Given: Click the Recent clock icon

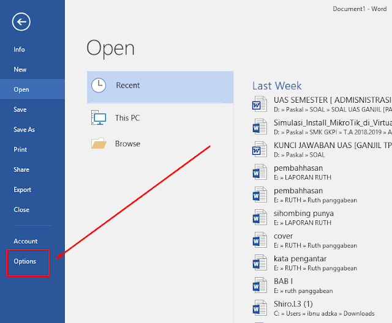Looking at the screenshot, I should click(99, 86).
